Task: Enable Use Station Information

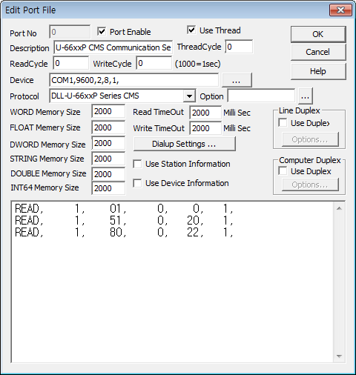Action: tap(137, 164)
